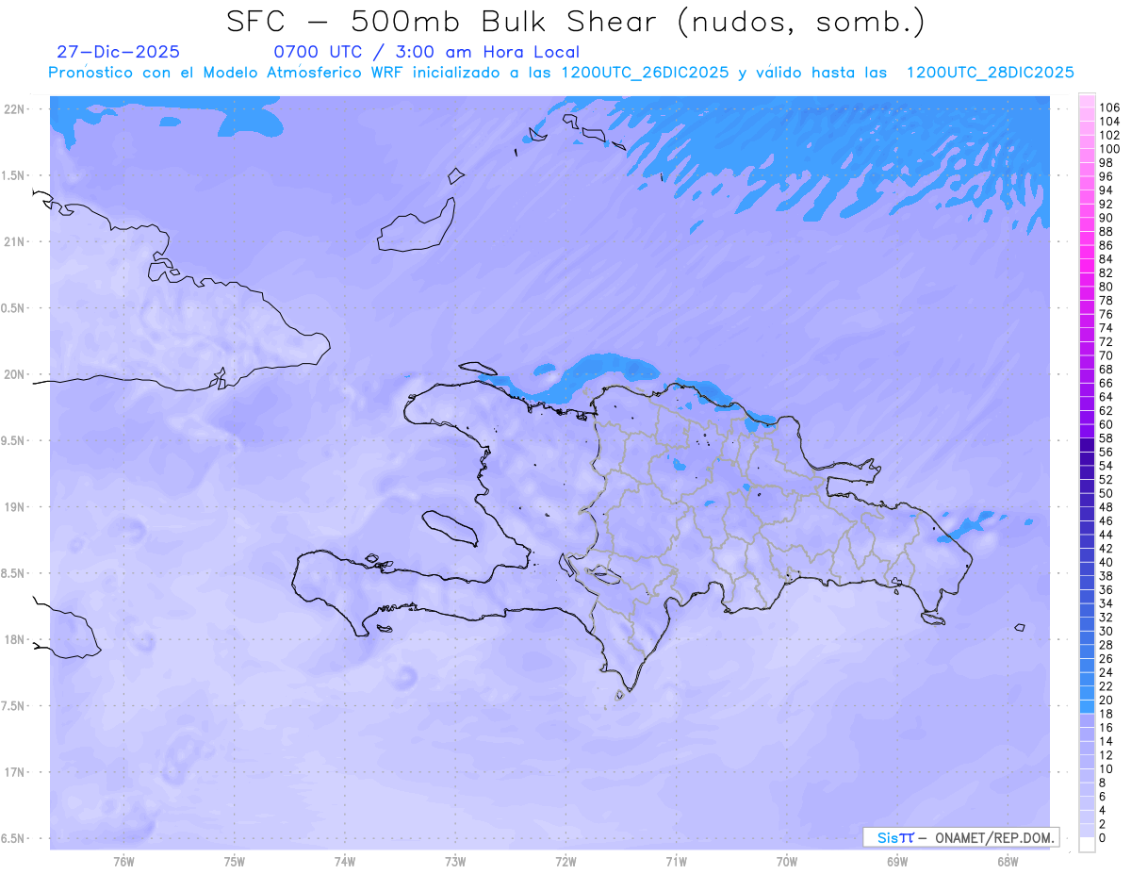Click the '30' colorbar value
The image size is (1131, 874).
coord(1106,631)
